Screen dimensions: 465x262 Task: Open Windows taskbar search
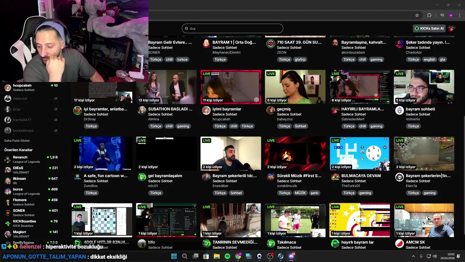click(x=185, y=256)
